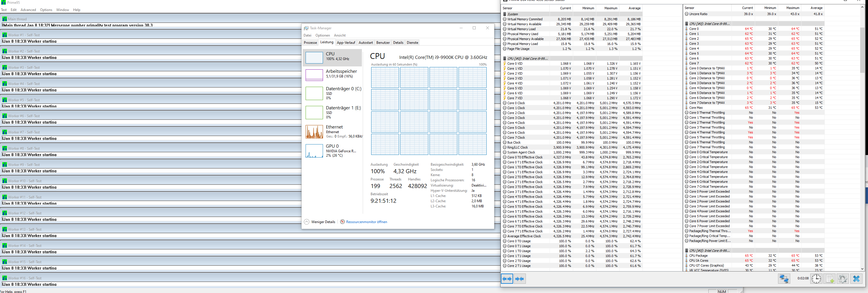
Task: Click the Worker #16 Self-Test window icon
Action: click(5, 278)
